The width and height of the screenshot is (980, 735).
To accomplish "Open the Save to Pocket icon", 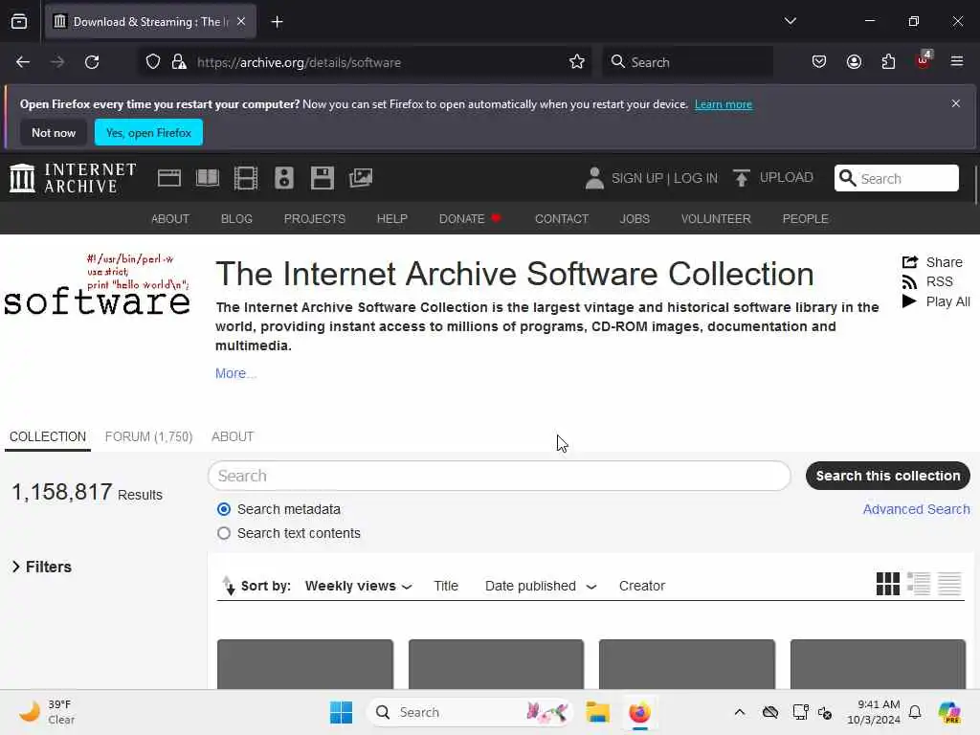I will 819,62.
